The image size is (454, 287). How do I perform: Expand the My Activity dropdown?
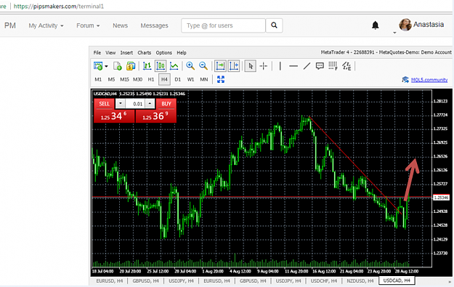pyautogui.click(x=46, y=25)
